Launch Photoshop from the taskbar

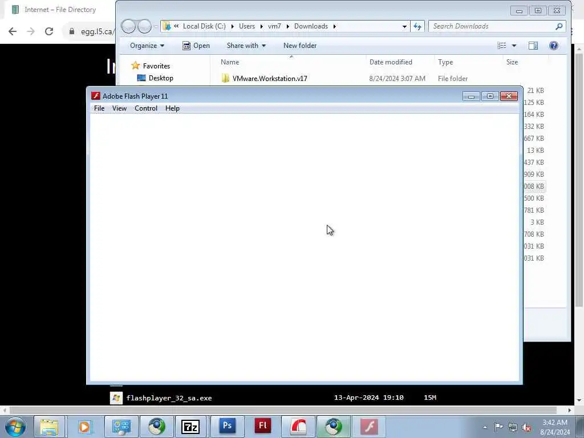[227, 427]
